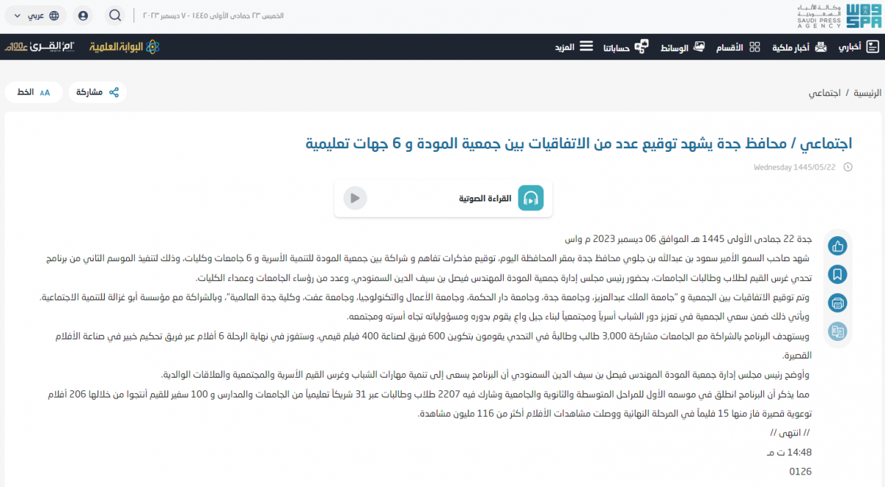The width and height of the screenshot is (885, 487).
Task: Open the أم القرى 100 logo link
Action: [x=41, y=47]
